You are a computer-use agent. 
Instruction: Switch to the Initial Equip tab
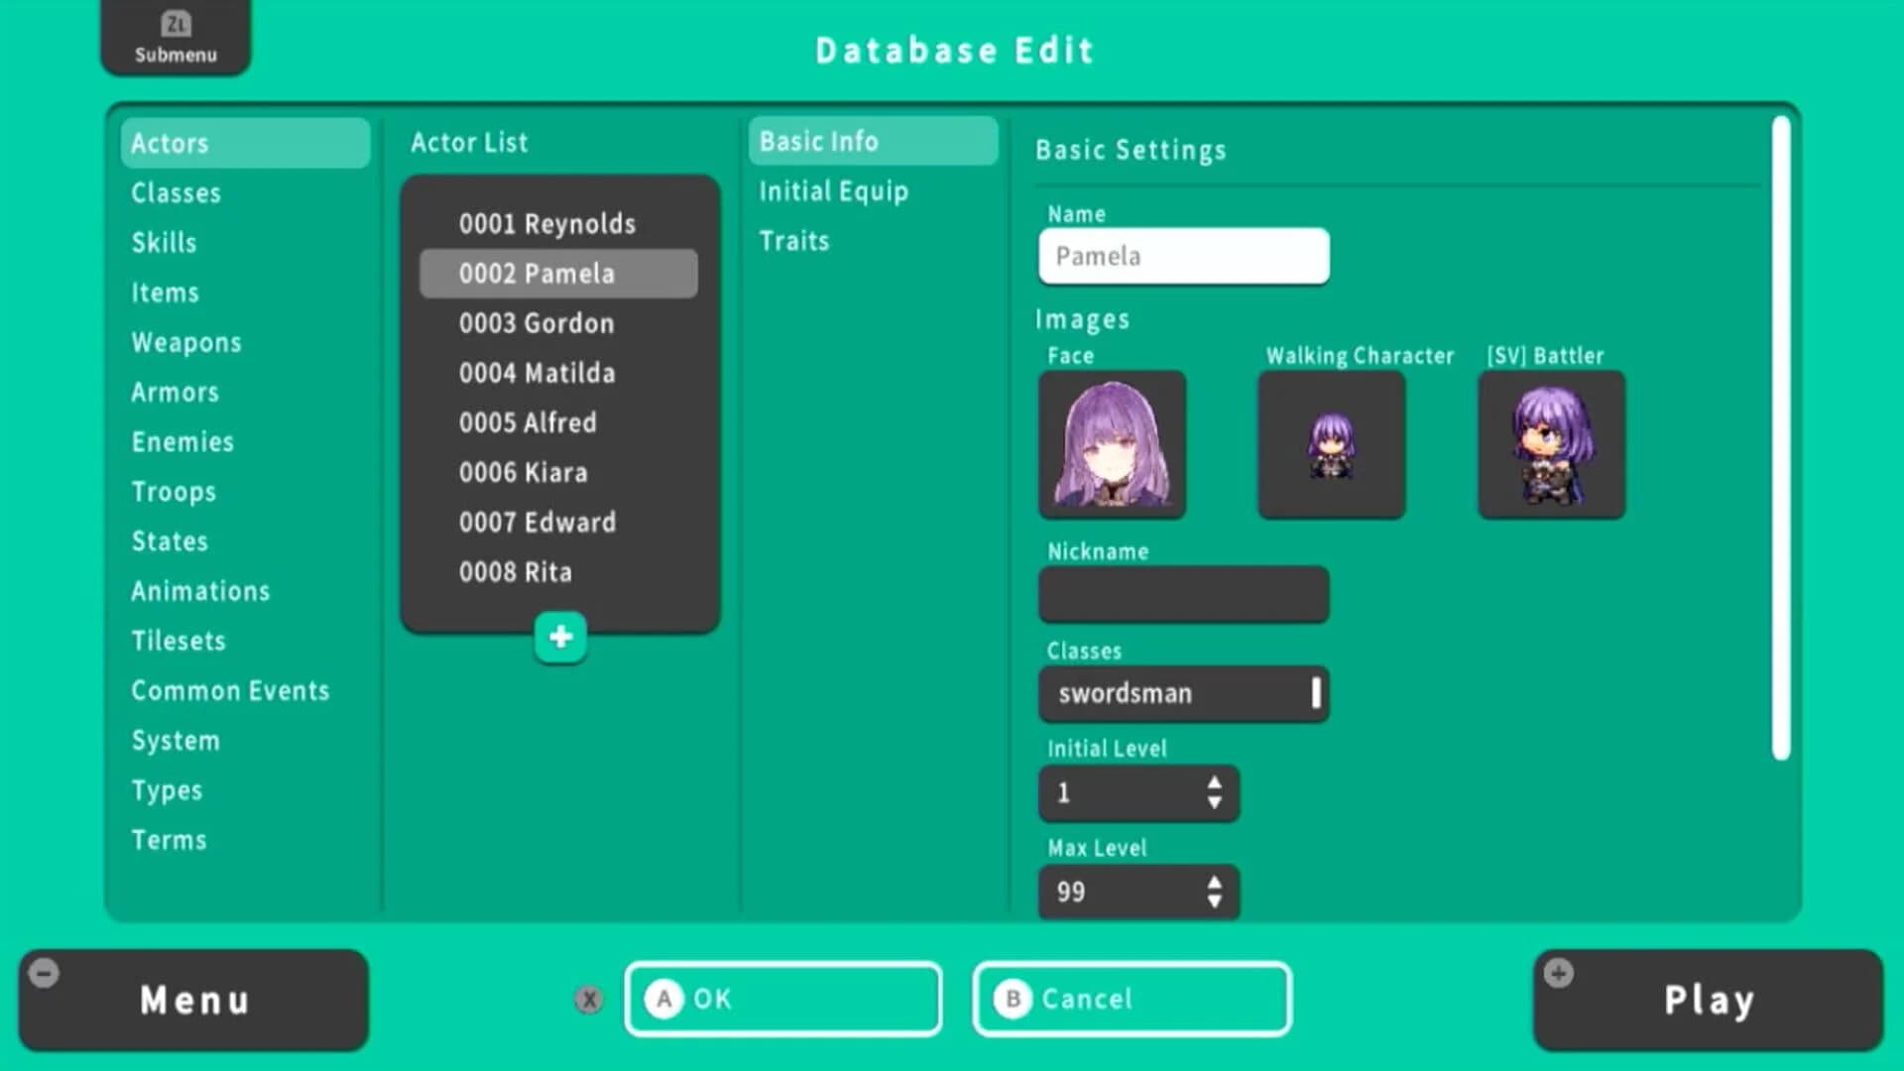[833, 190]
